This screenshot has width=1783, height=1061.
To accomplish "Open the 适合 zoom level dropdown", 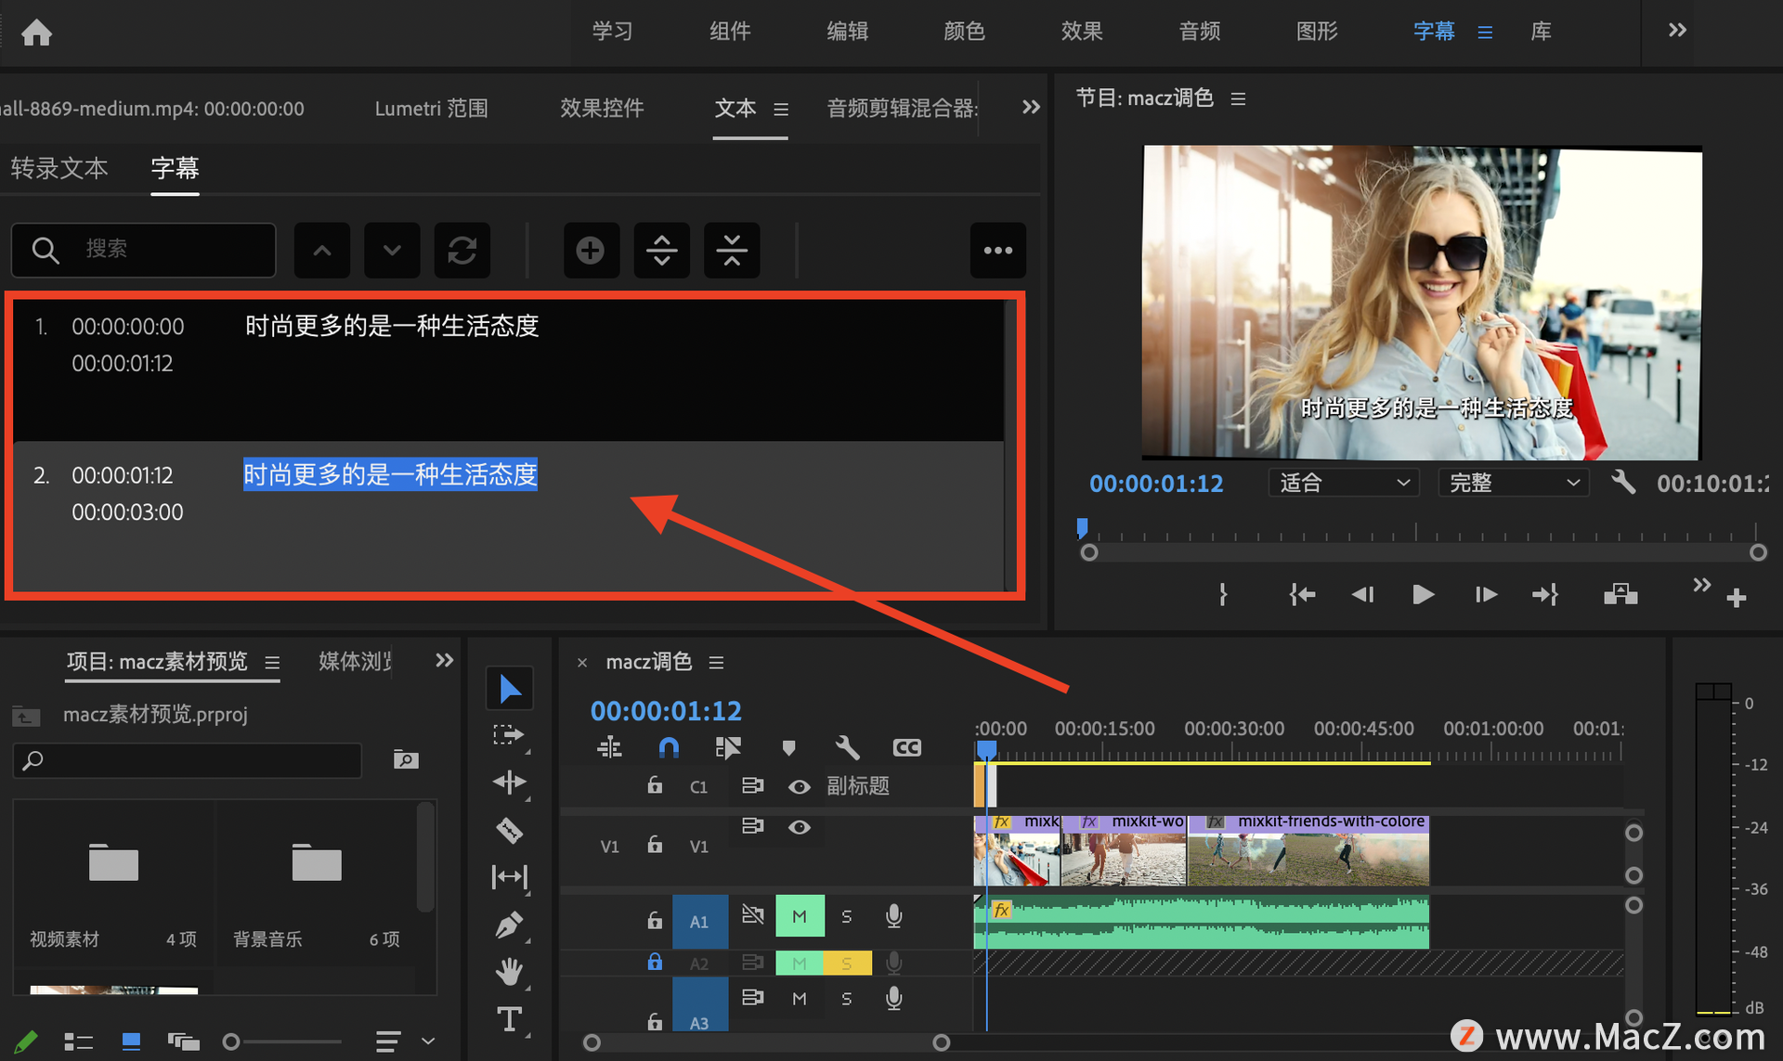I will coord(1343,483).
